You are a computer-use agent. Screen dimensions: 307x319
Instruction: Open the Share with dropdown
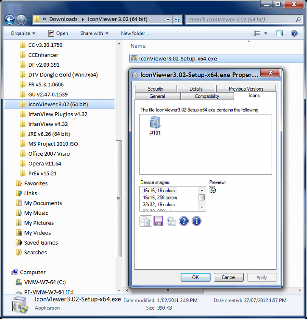[x=94, y=33]
